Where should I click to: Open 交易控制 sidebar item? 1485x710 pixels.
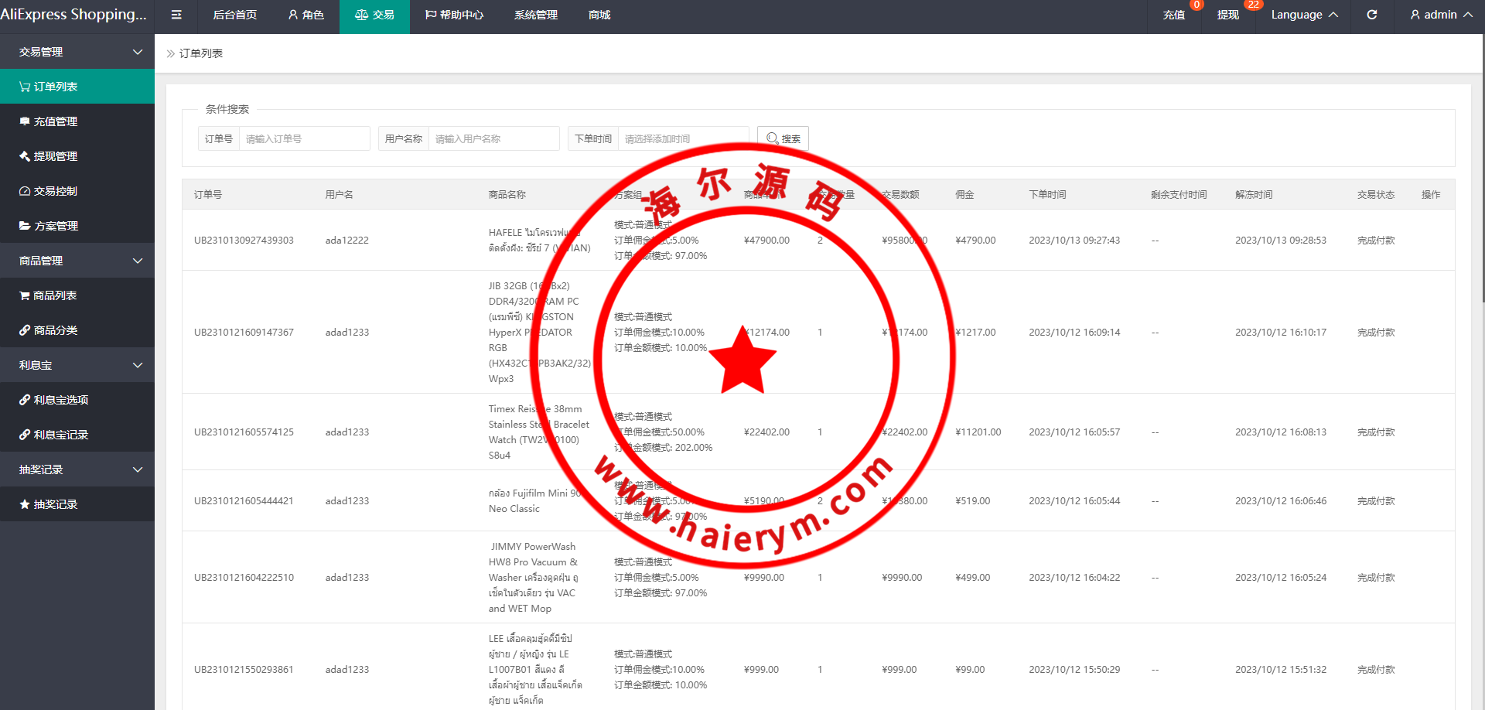pos(77,191)
